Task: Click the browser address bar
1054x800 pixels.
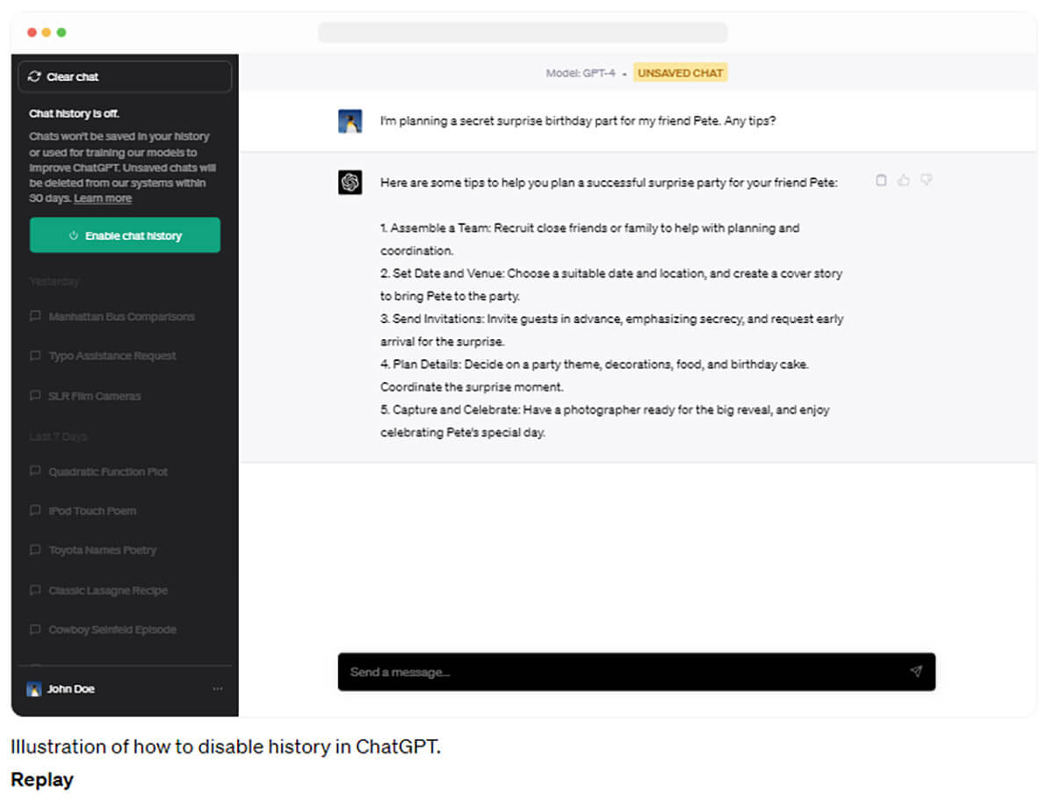Action: tap(523, 32)
